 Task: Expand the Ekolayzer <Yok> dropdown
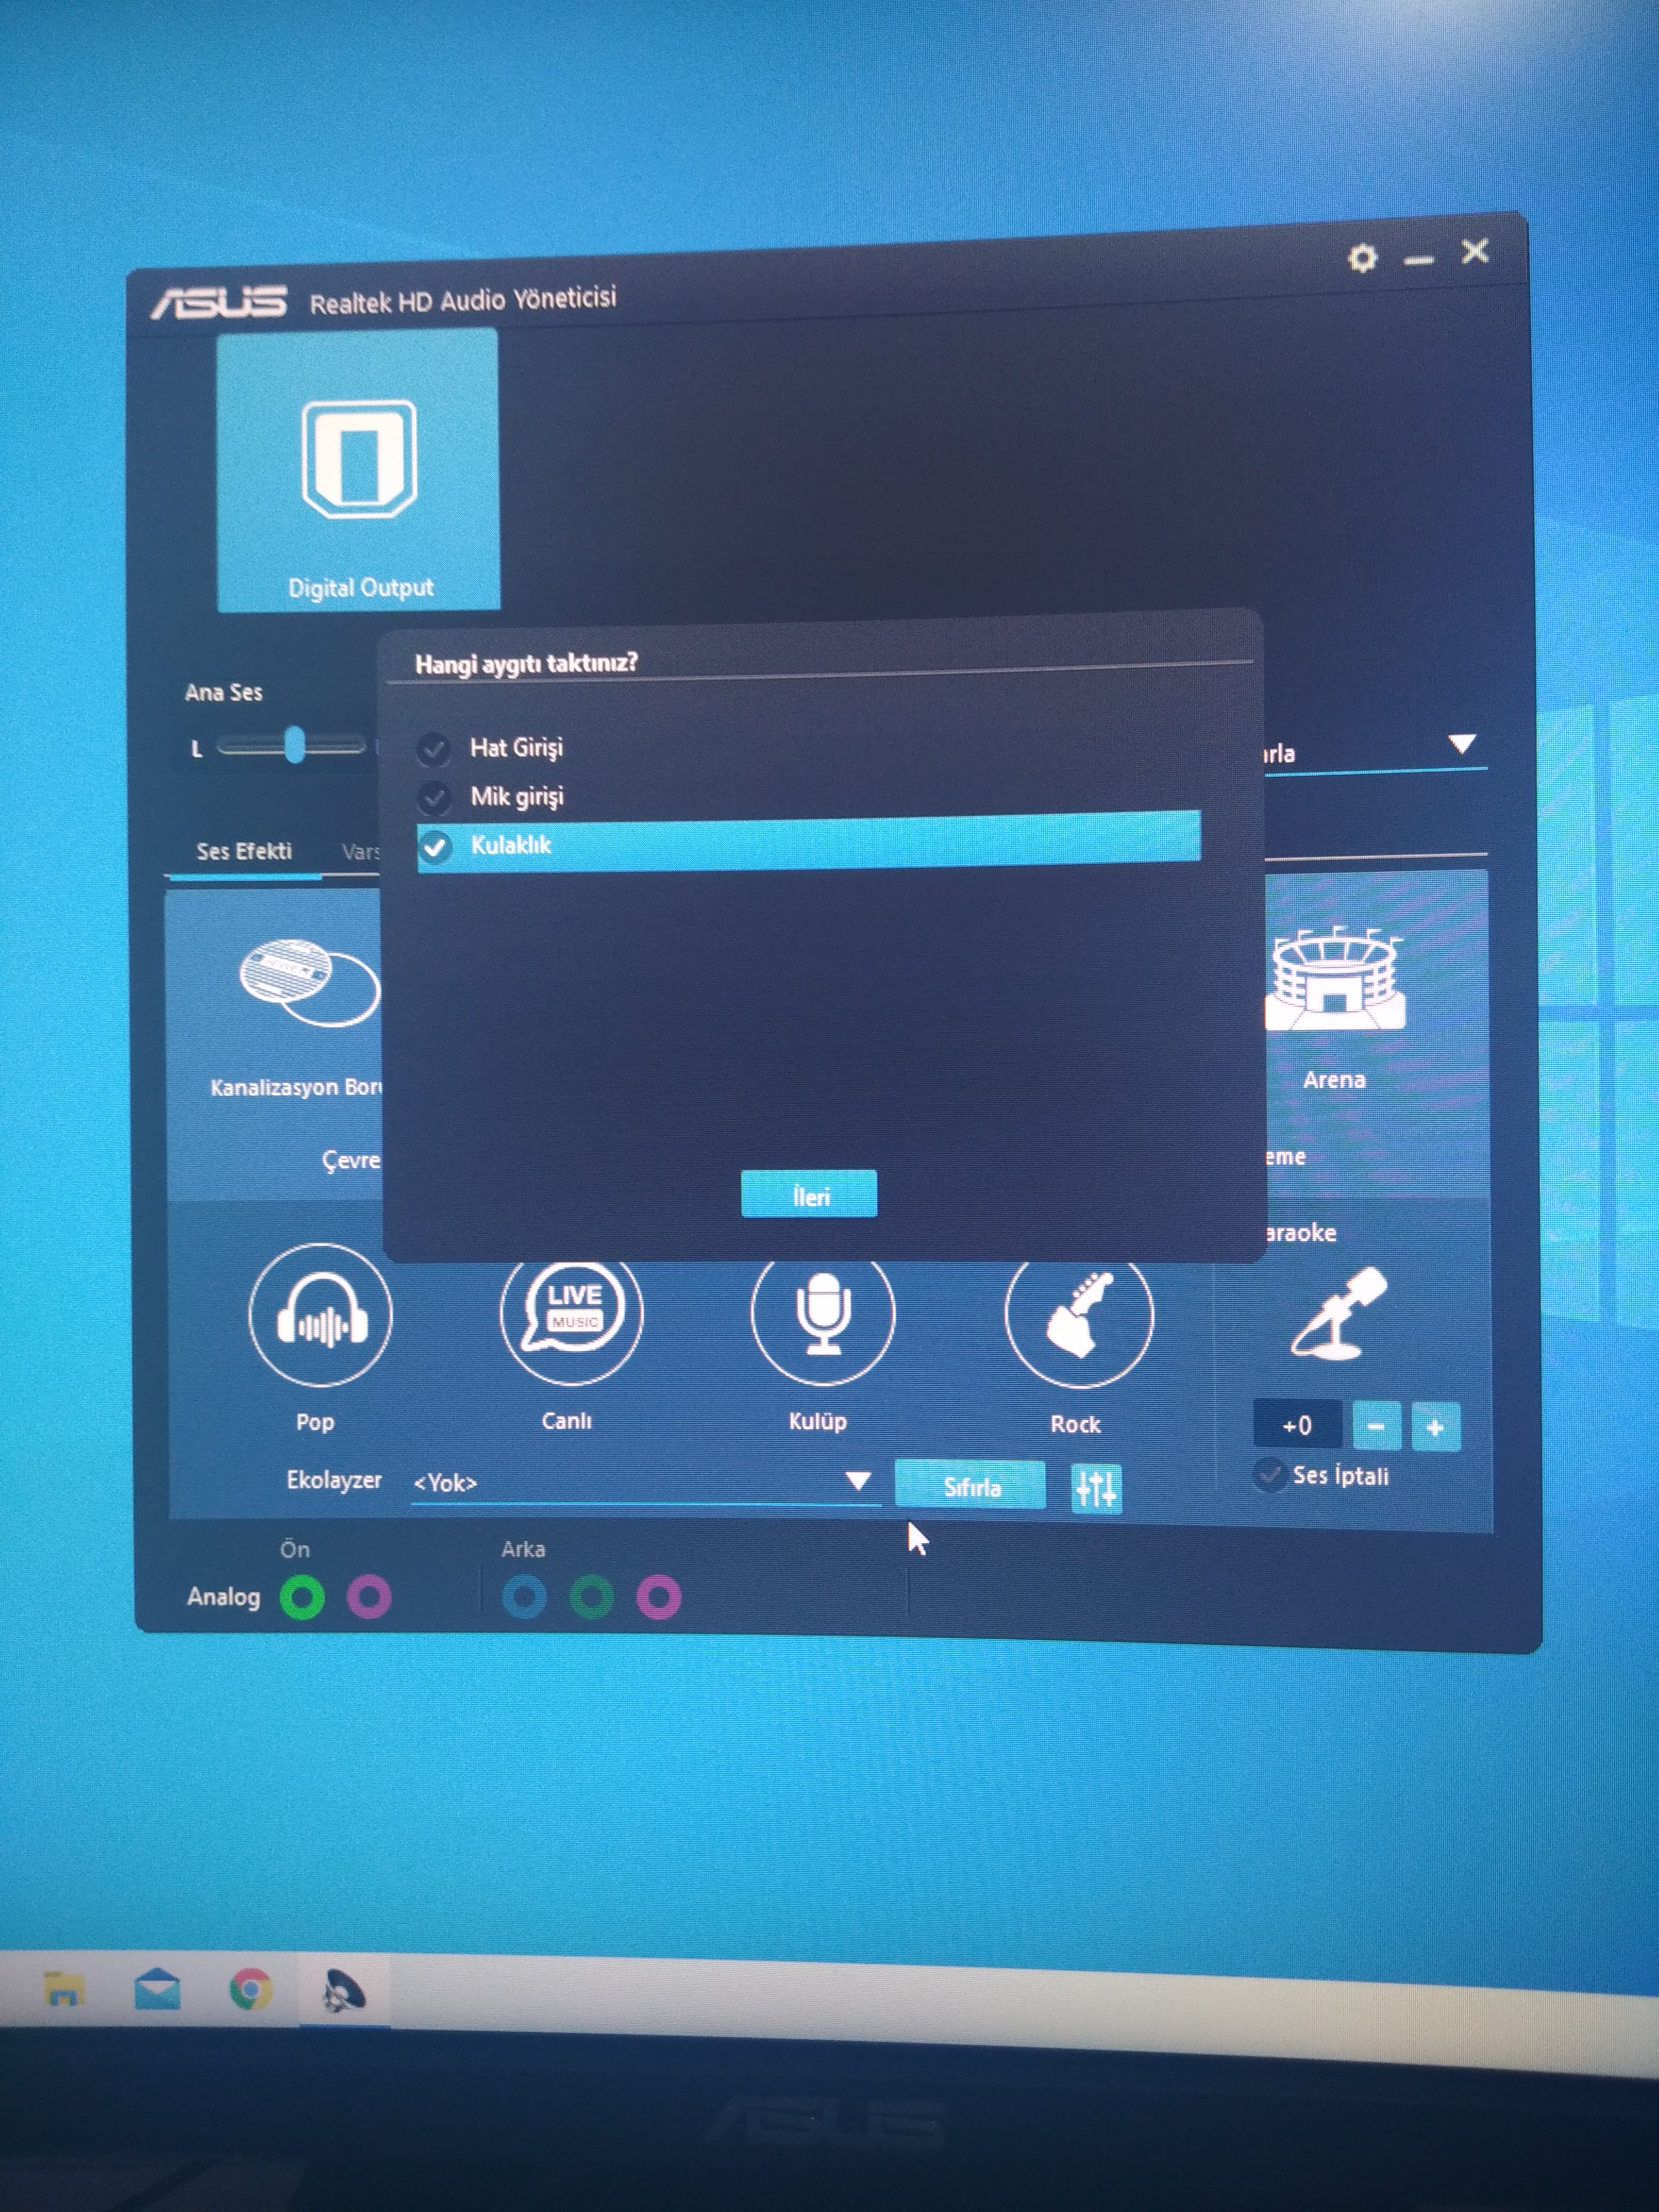857,1481
